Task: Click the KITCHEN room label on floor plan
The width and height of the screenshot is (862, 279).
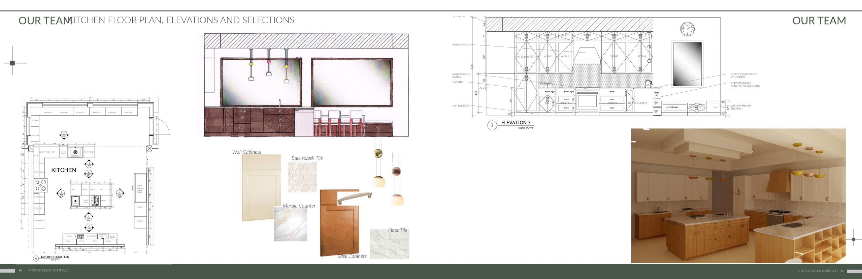Action: [64, 170]
